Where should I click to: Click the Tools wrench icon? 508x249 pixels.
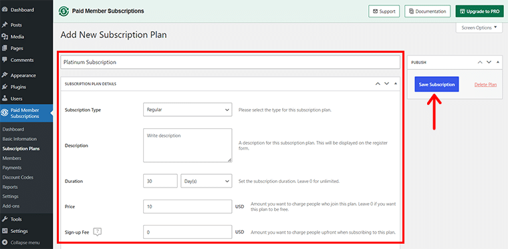pos(5,219)
